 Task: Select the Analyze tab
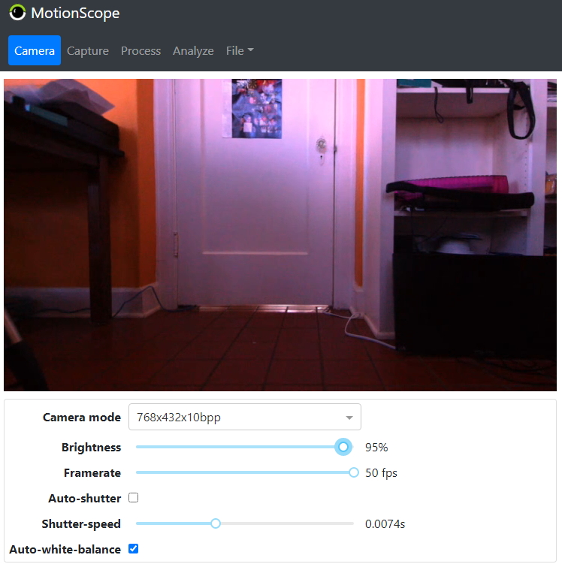point(193,50)
